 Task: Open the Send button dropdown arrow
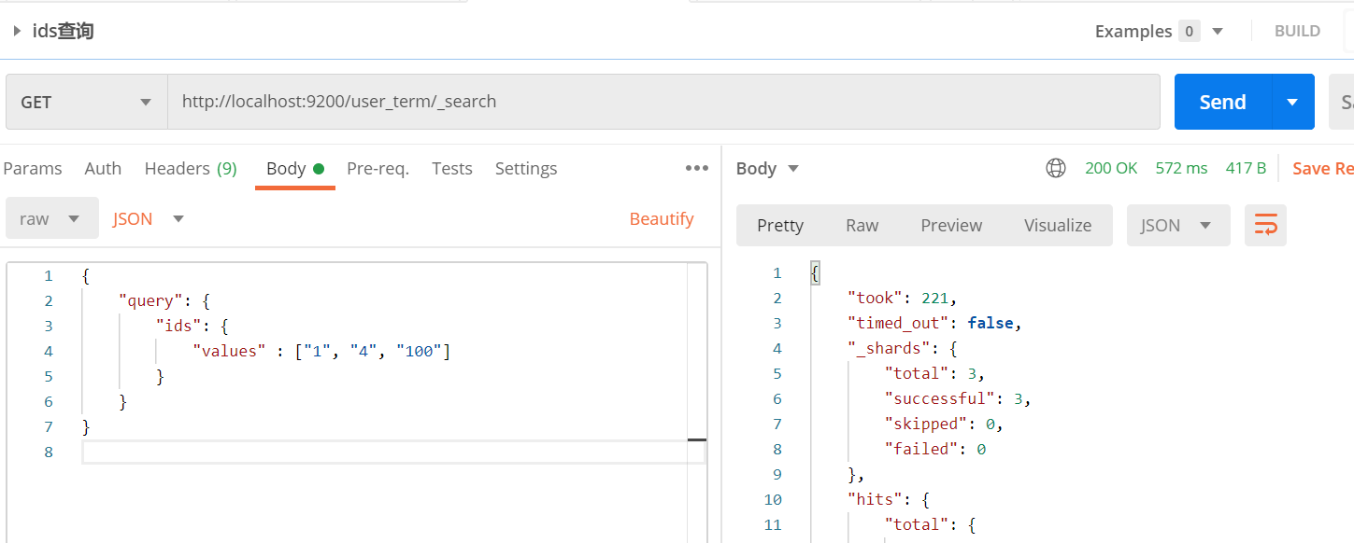(1293, 103)
